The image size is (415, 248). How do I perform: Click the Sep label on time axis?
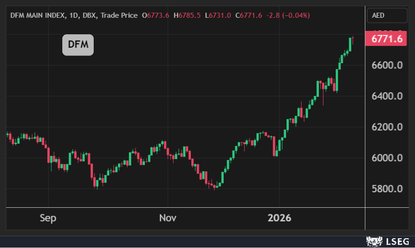pyautogui.click(x=48, y=218)
